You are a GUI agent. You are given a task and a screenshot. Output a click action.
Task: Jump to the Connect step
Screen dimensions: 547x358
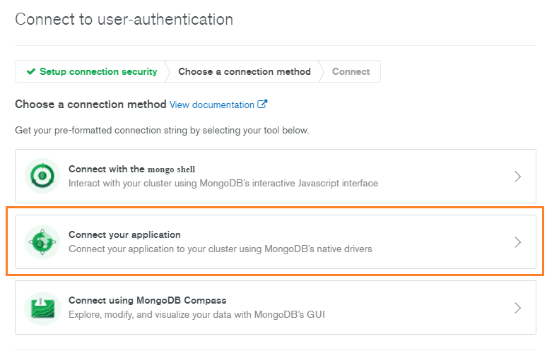(x=351, y=71)
